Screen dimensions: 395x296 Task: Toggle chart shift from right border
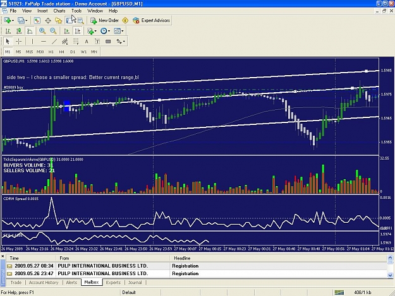pyautogui.click(x=77, y=31)
